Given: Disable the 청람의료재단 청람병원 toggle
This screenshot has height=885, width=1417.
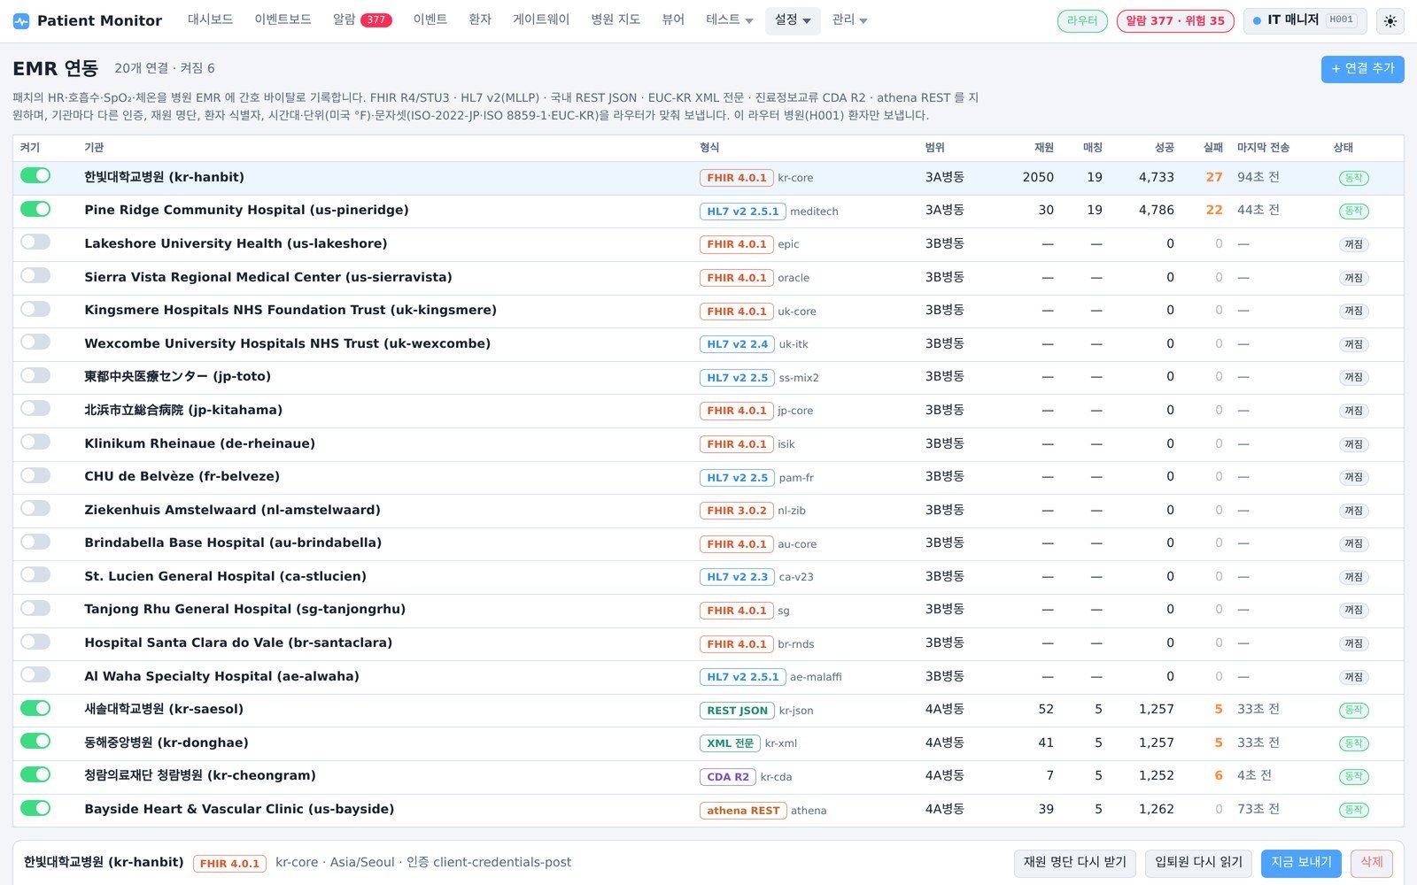Looking at the screenshot, I should click(x=35, y=774).
